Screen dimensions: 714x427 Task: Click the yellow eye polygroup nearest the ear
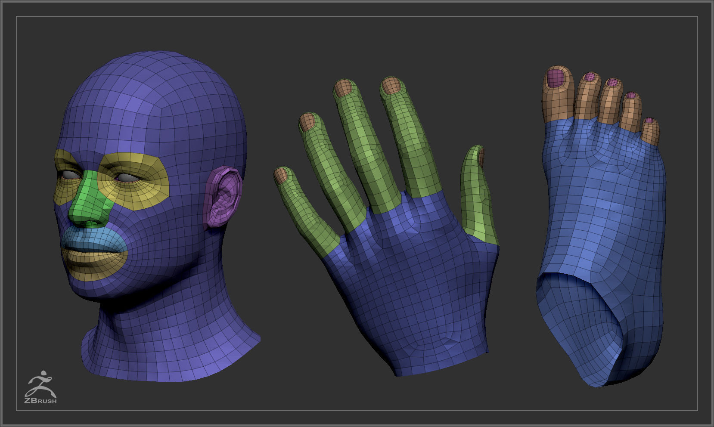pyautogui.click(x=133, y=181)
